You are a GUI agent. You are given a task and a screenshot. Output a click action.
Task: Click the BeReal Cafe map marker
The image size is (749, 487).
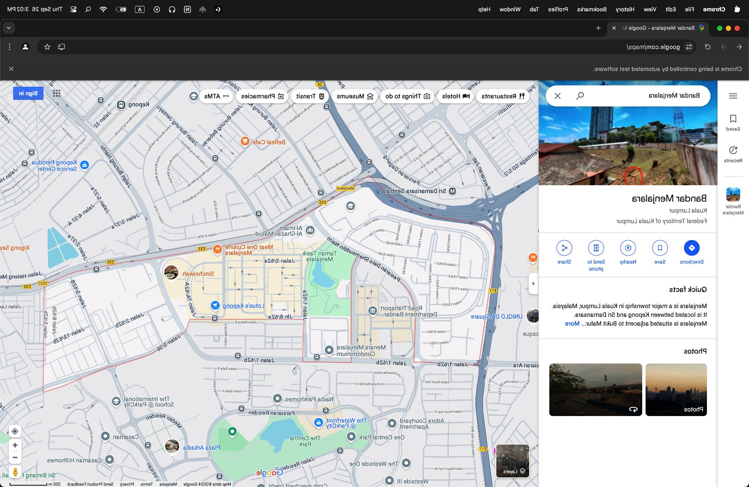[245, 141]
